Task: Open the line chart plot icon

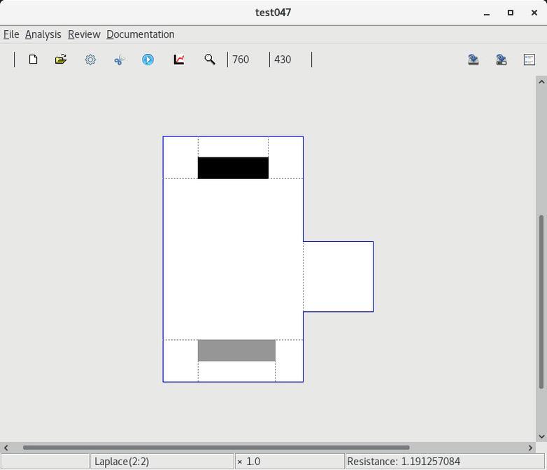Action: click(x=179, y=59)
